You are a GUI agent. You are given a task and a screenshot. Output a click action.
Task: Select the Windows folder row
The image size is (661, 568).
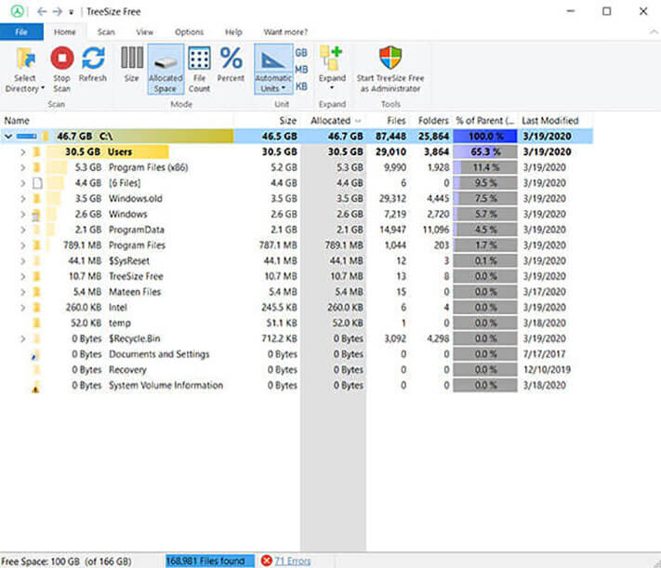coord(297,214)
